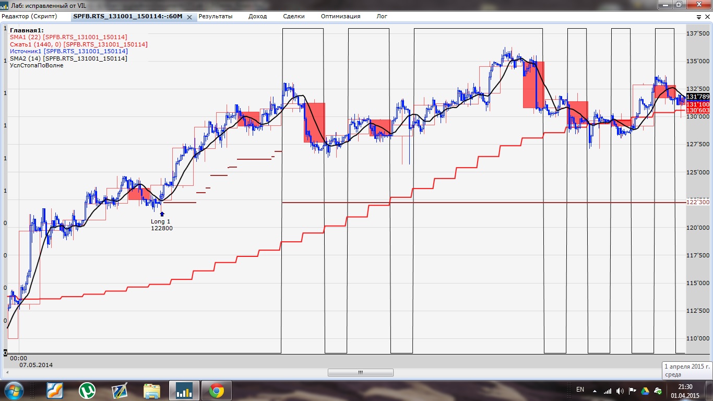Click the red 131'100 price label

point(698,104)
